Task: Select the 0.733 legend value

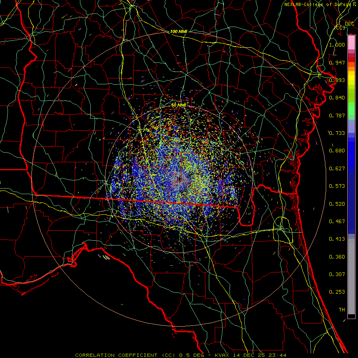Action: [x=337, y=133]
